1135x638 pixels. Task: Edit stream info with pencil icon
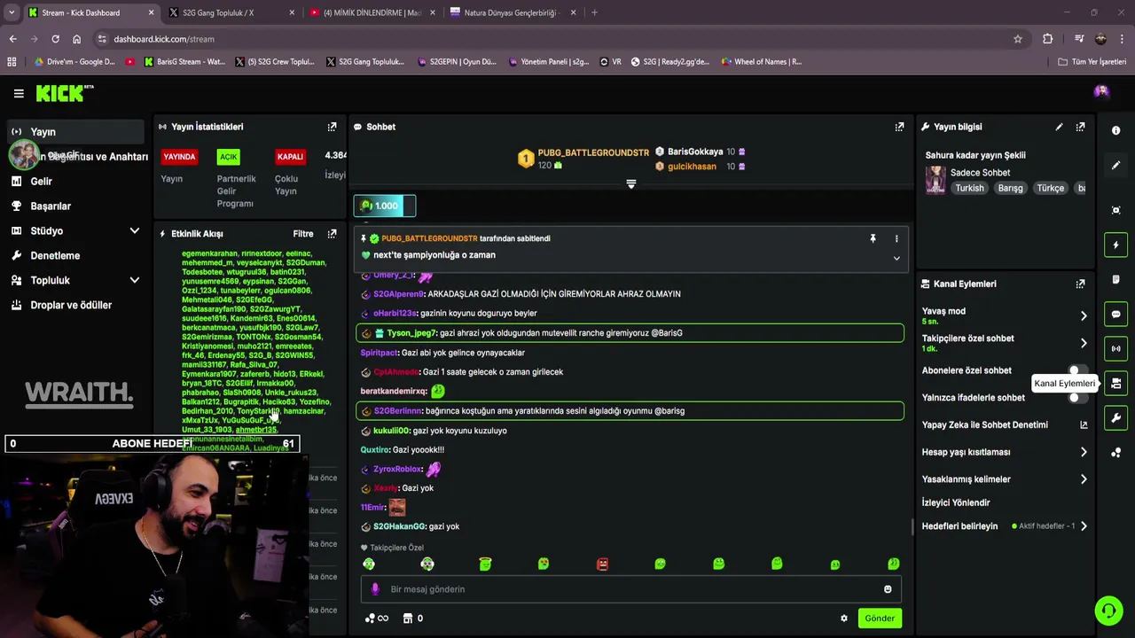1059,127
